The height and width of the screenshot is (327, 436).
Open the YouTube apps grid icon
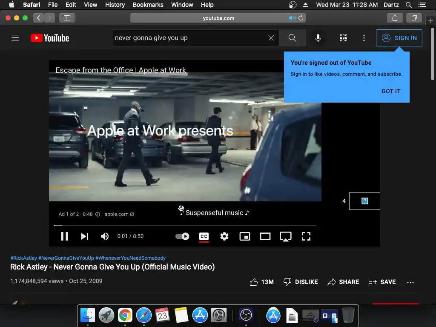[344, 38]
